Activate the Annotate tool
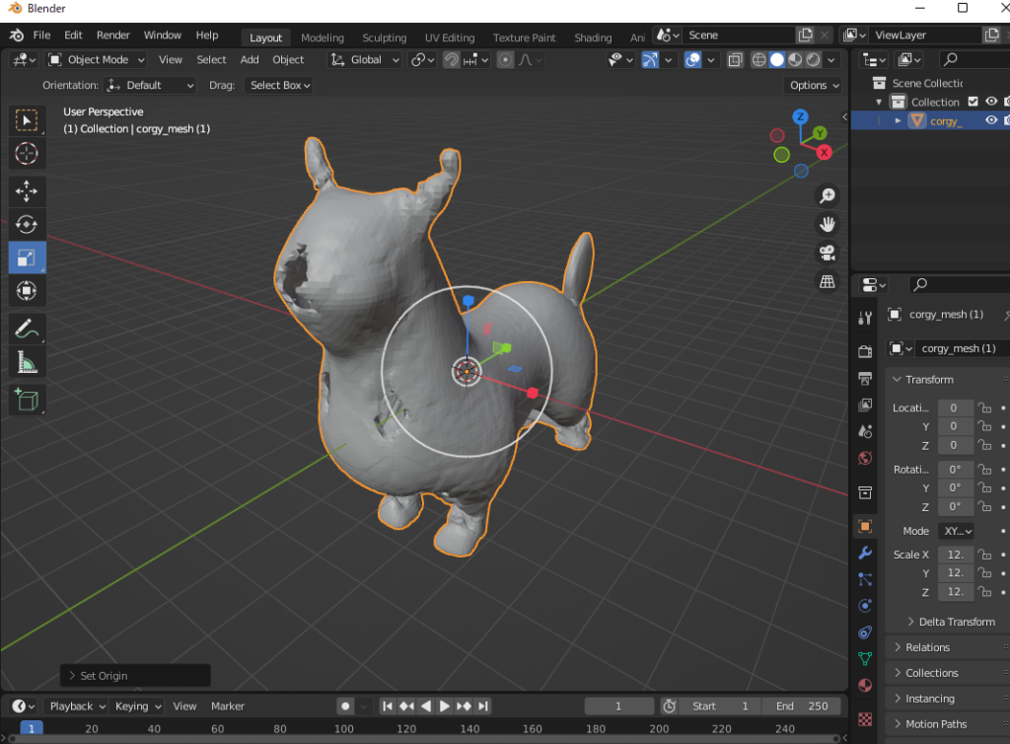Screen dimensions: 1010x744 (24, 328)
